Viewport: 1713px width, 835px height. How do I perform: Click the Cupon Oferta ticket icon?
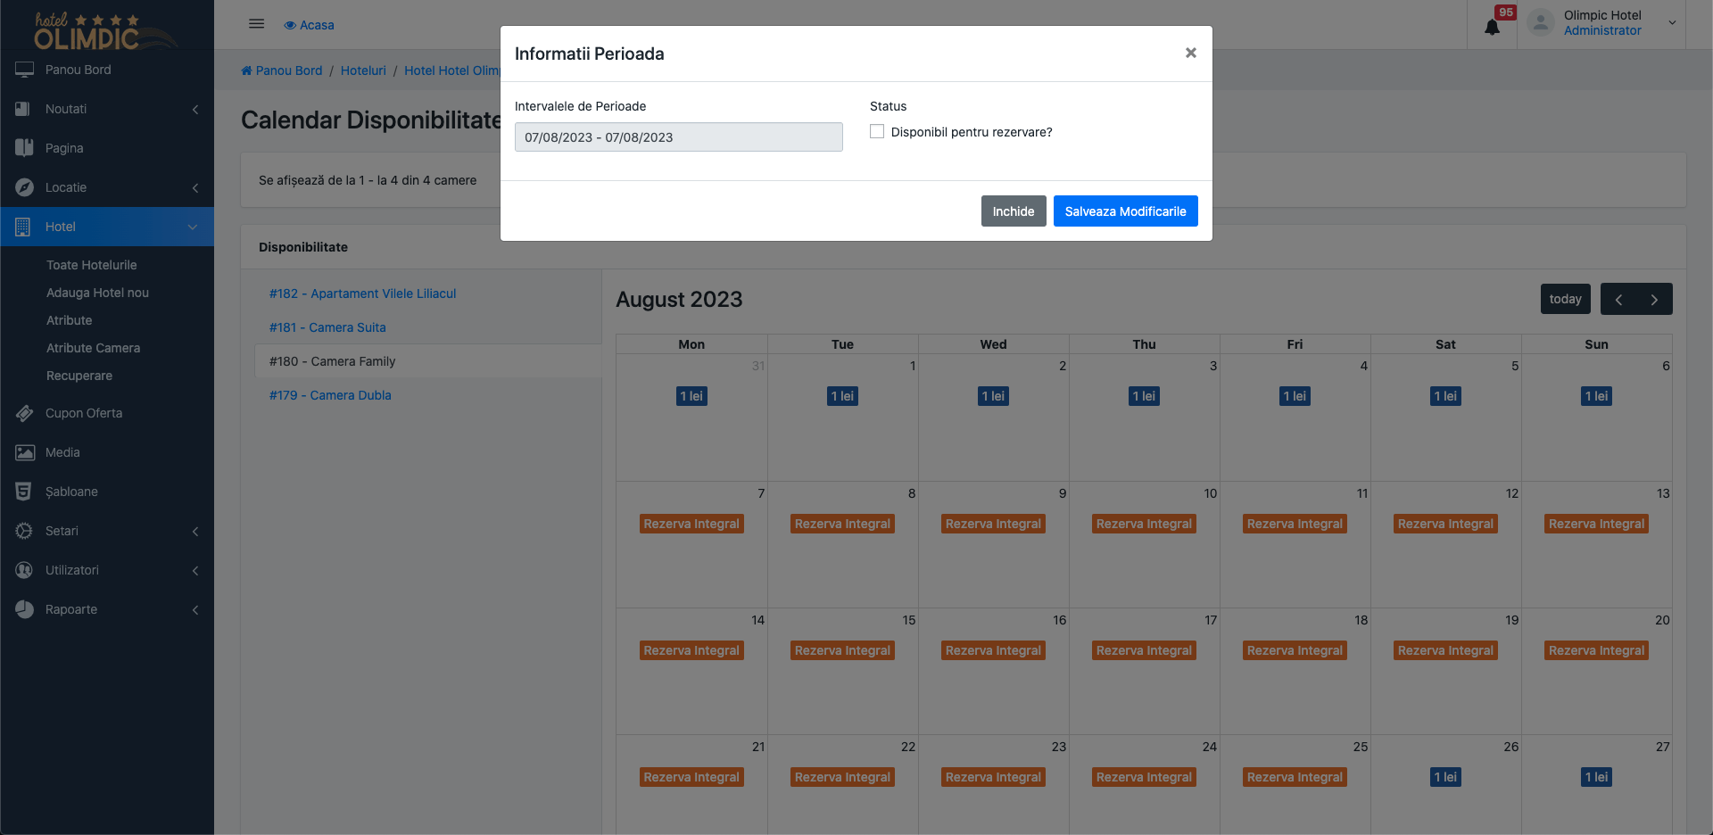24,413
